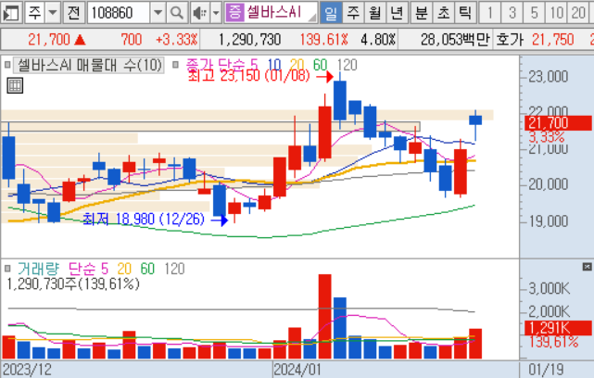
Task: Click the volume value 1,290,730 in header
Action: (249, 40)
